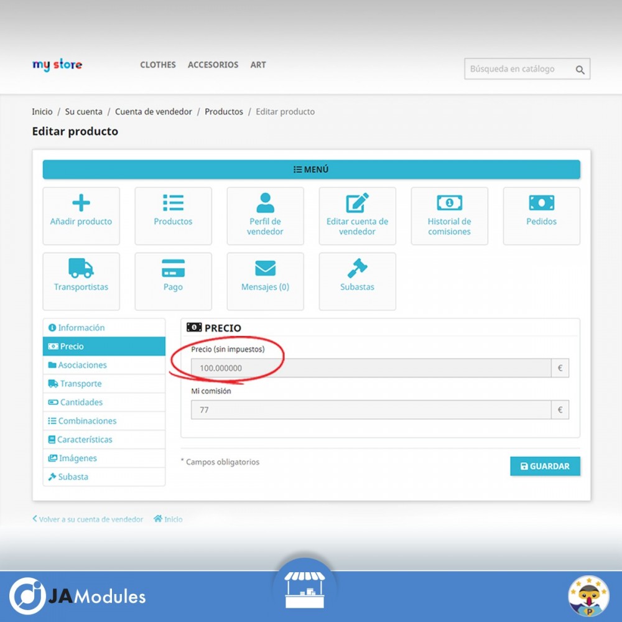Expand the MENÚ header bar

pos(311,169)
